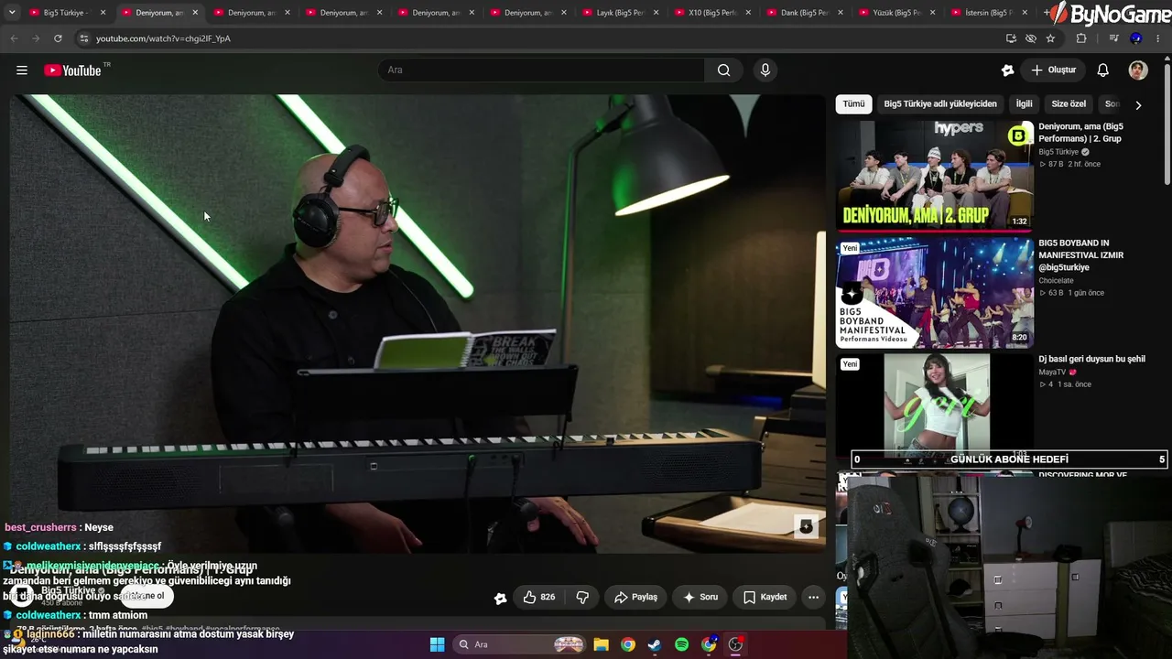Visit the Choicelate channel link
The image size is (1172, 659).
pos(1056,281)
